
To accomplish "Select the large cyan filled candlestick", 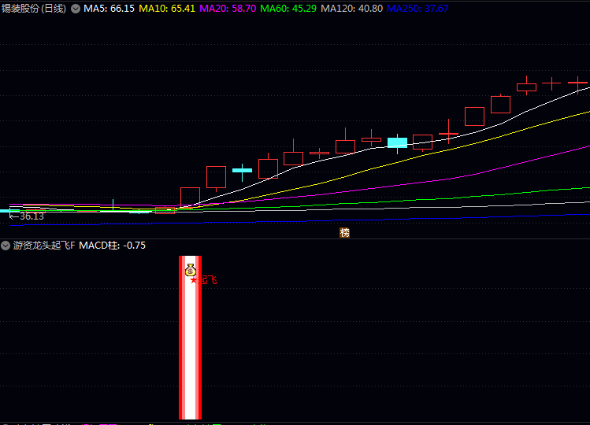I will coord(397,143).
